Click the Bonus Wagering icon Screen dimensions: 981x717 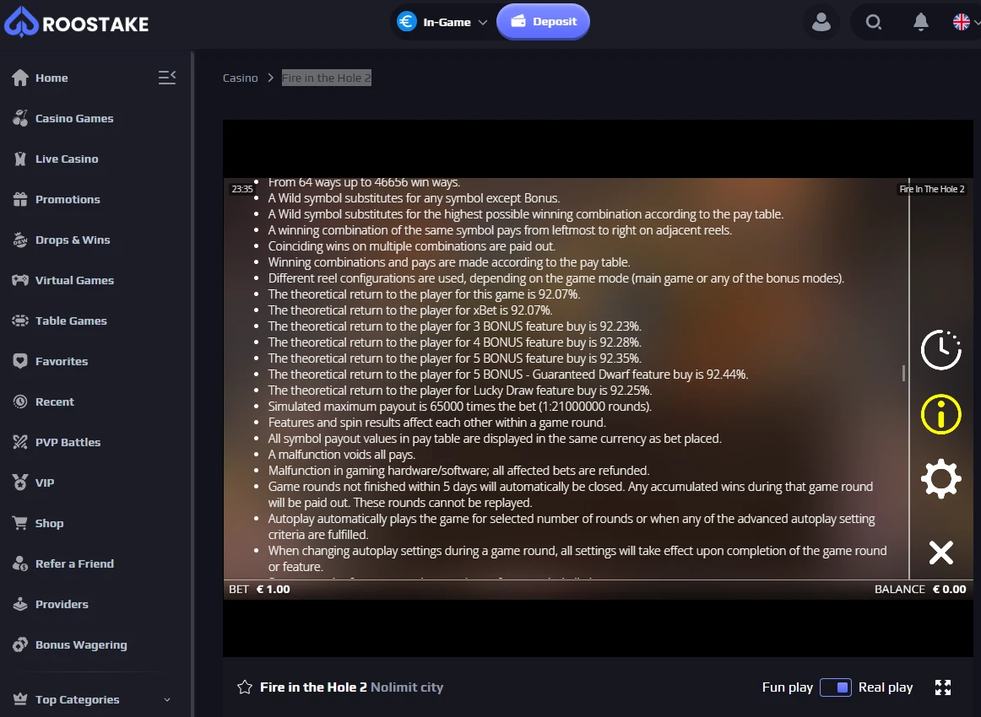(20, 644)
